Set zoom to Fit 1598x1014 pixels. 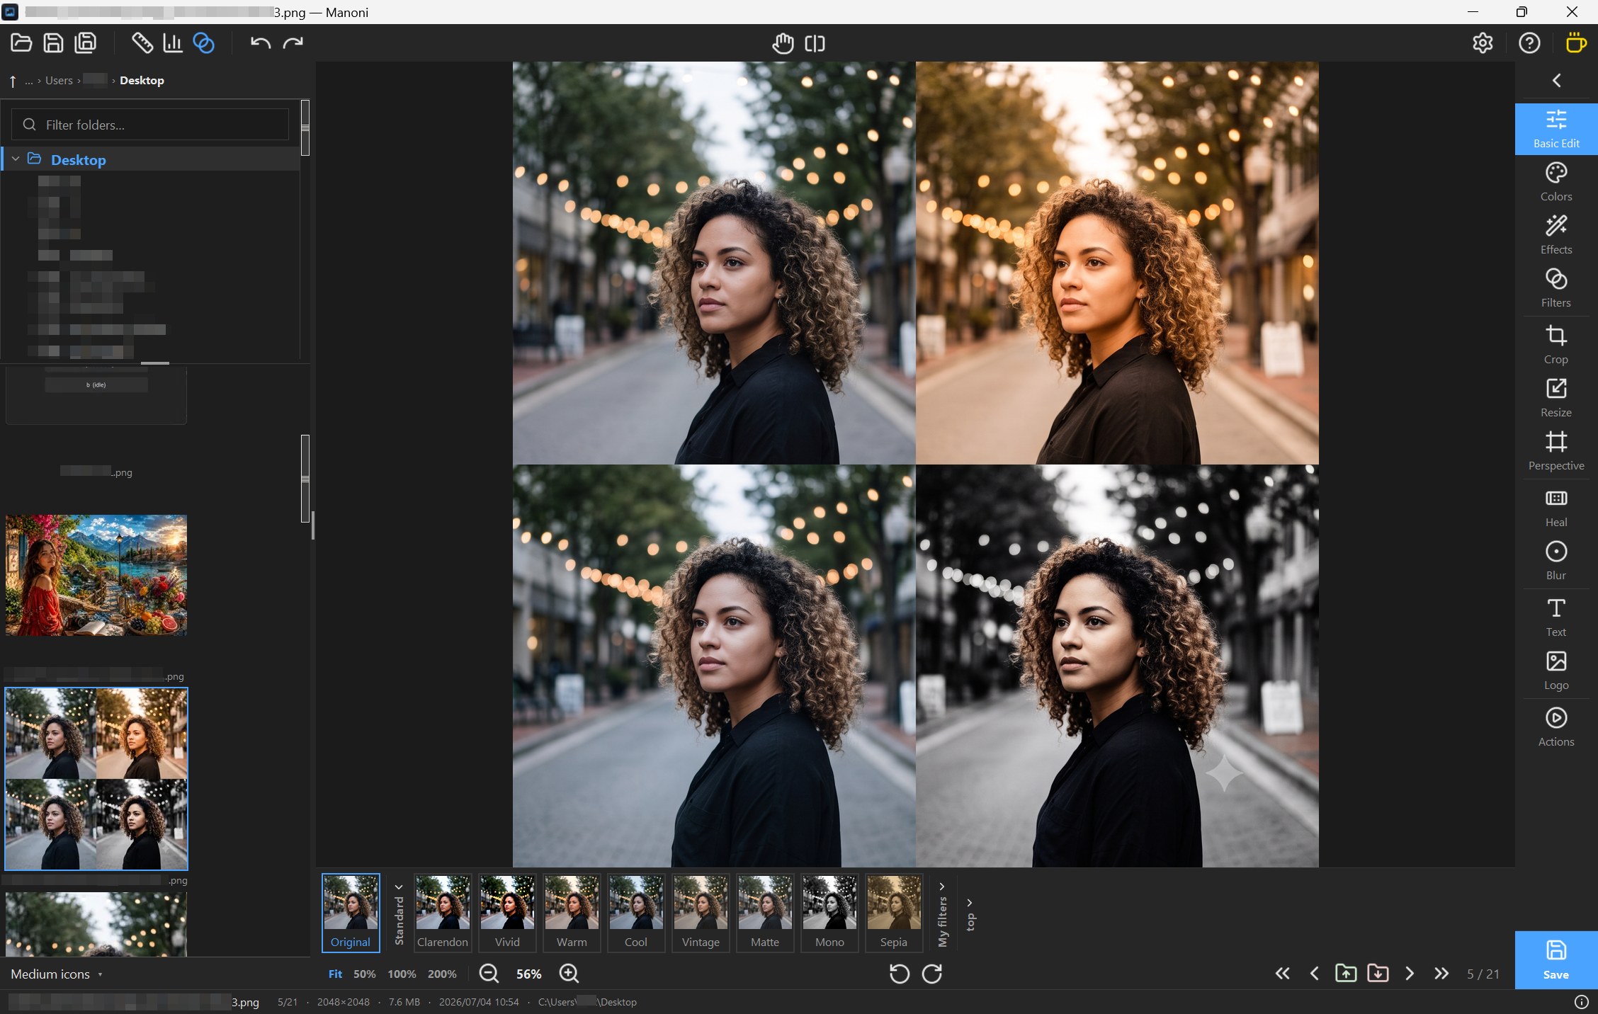click(x=335, y=974)
